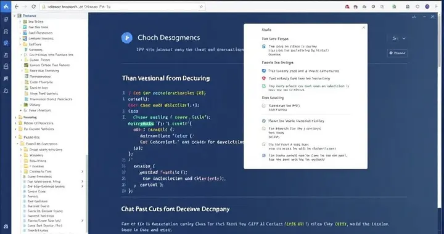Click the blue home icon in the top-left corner
The image size is (444, 234).
coord(6,7)
